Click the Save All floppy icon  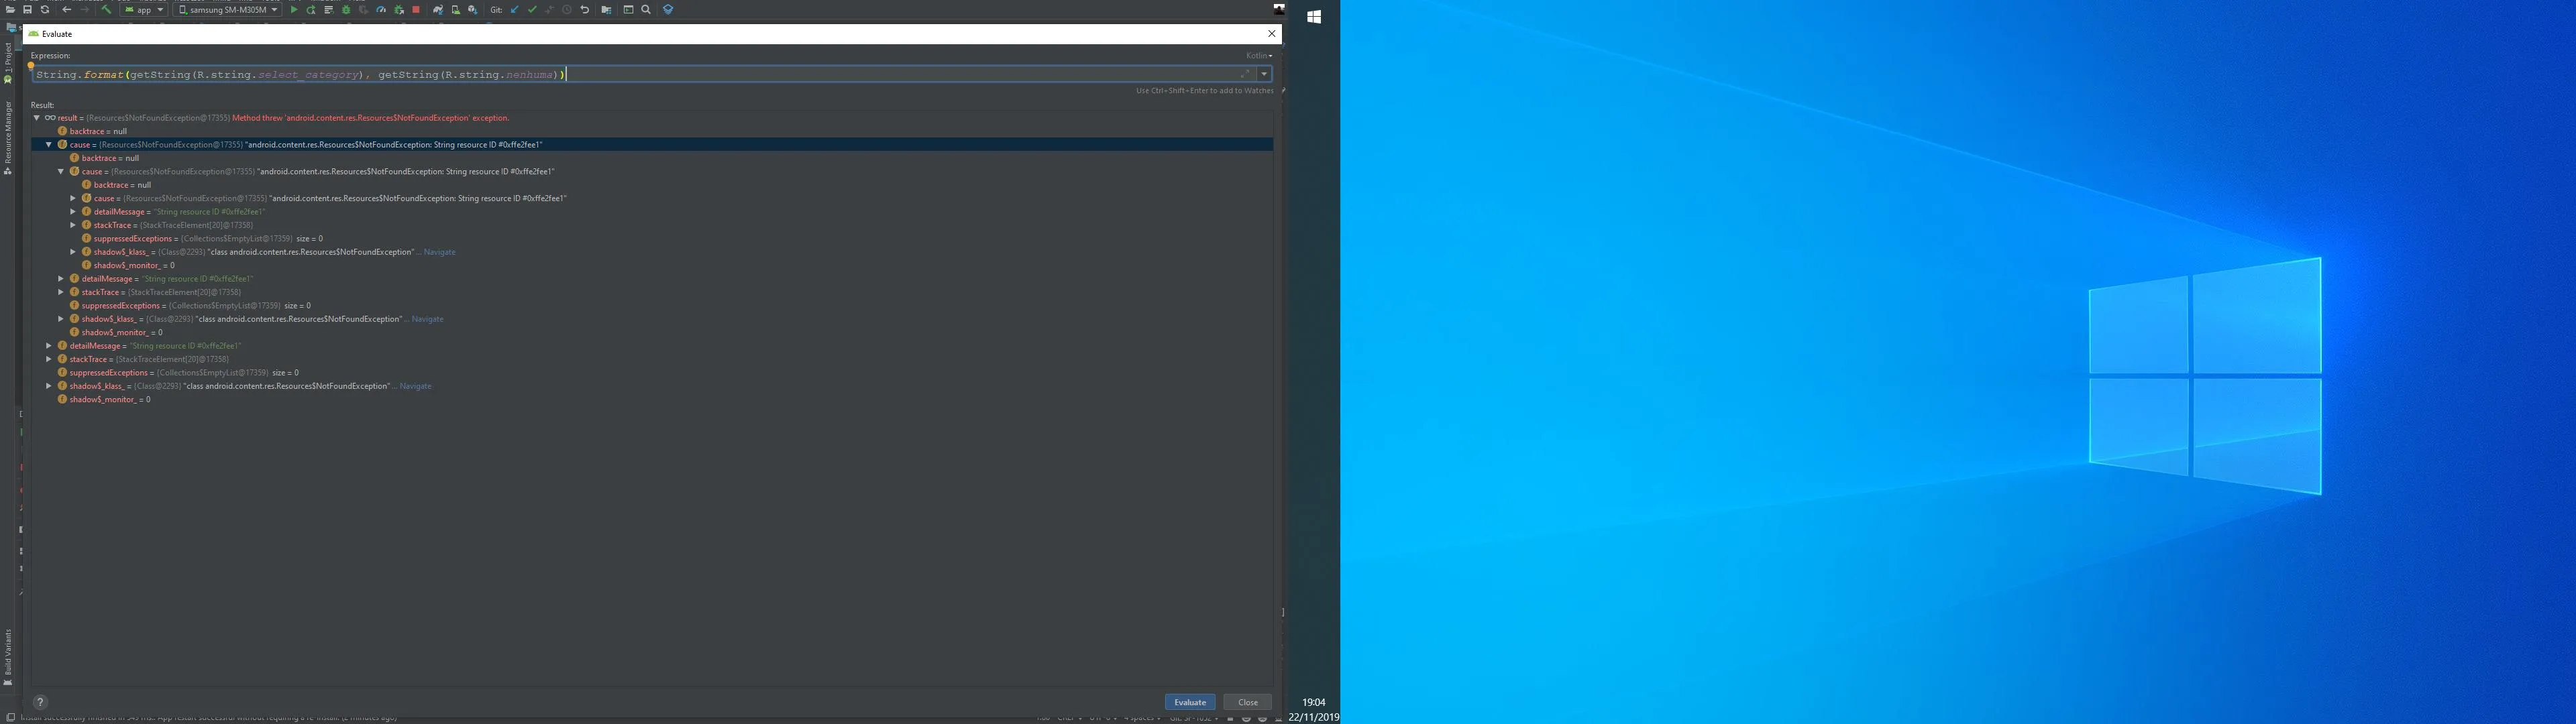(x=27, y=10)
